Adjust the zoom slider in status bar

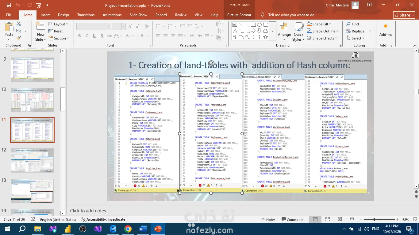[374, 220]
